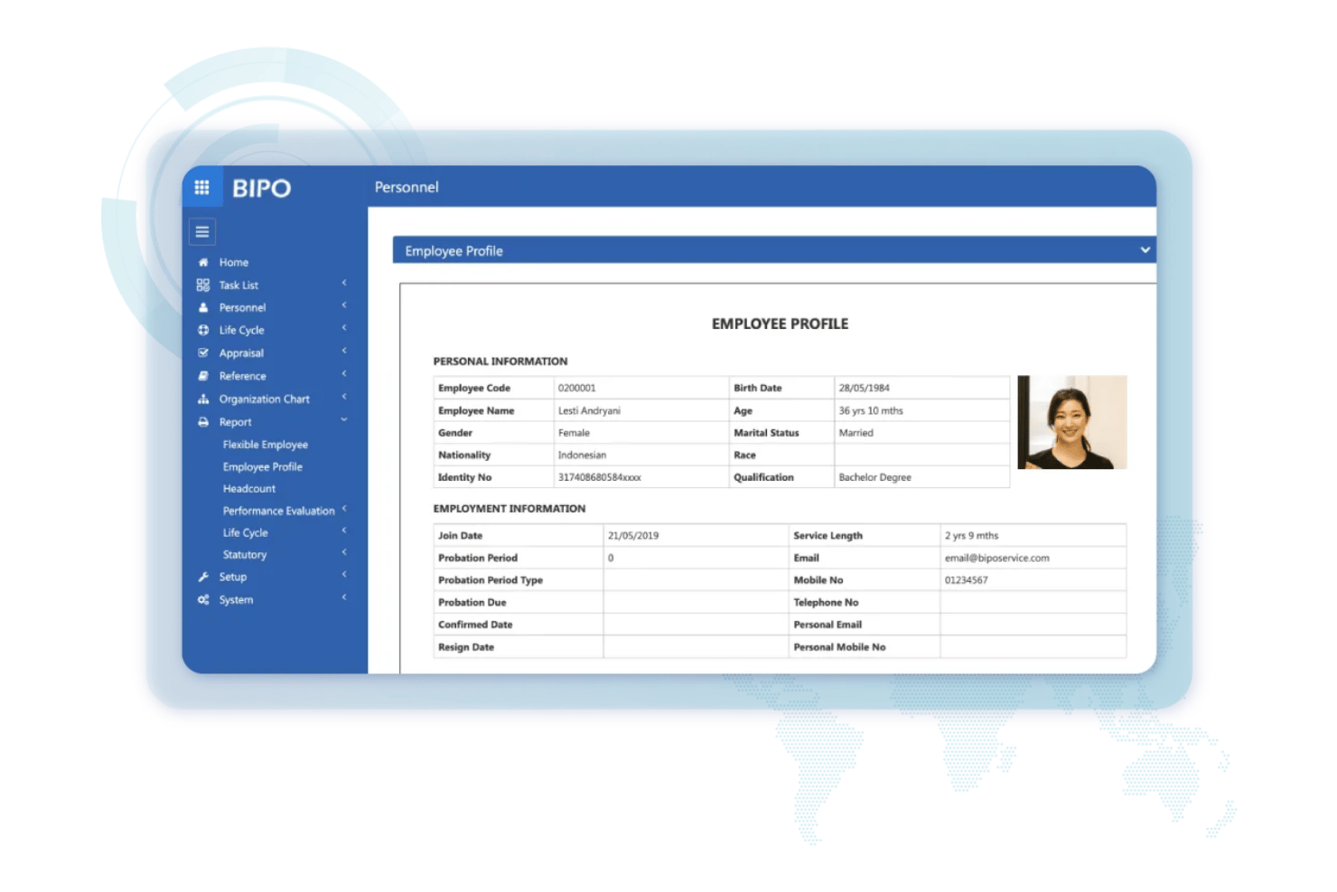Open the Personnel sidebar menu item
Image resolution: width=1337 pixels, height=892 pixels.
tap(243, 307)
